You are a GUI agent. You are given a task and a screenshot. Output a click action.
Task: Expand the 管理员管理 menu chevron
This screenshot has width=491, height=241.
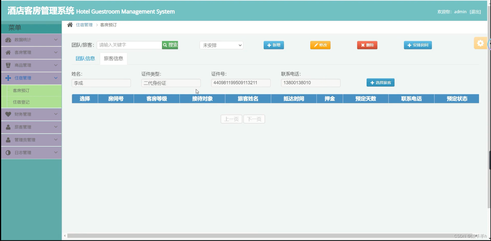(56, 139)
